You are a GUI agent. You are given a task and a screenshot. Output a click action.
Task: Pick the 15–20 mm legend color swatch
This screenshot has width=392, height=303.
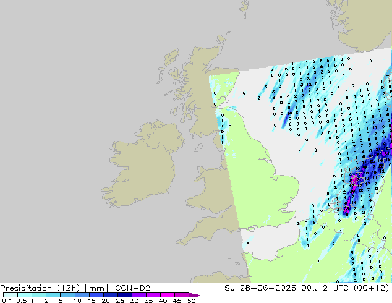point(96,295)
